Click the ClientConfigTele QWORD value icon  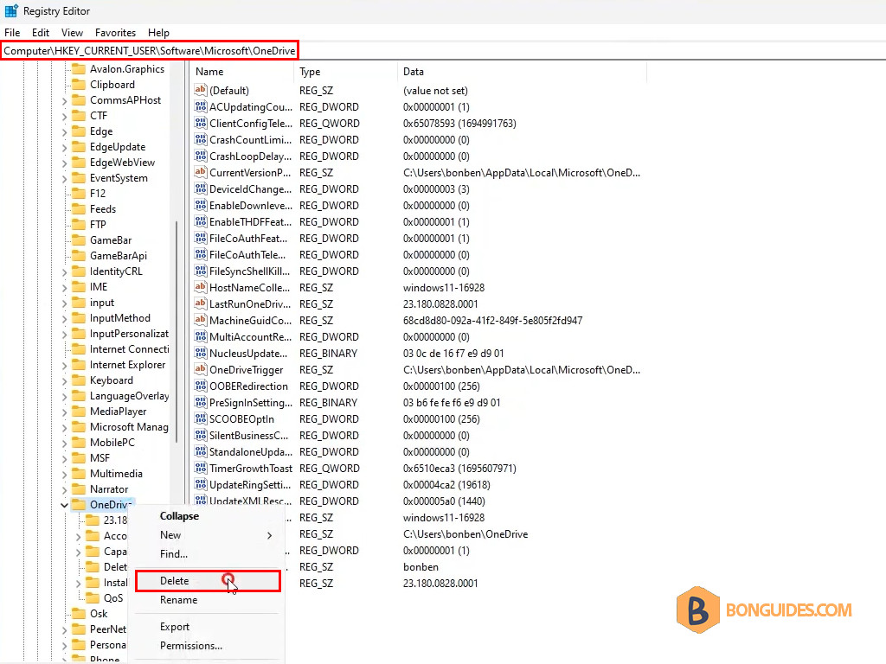(200, 123)
